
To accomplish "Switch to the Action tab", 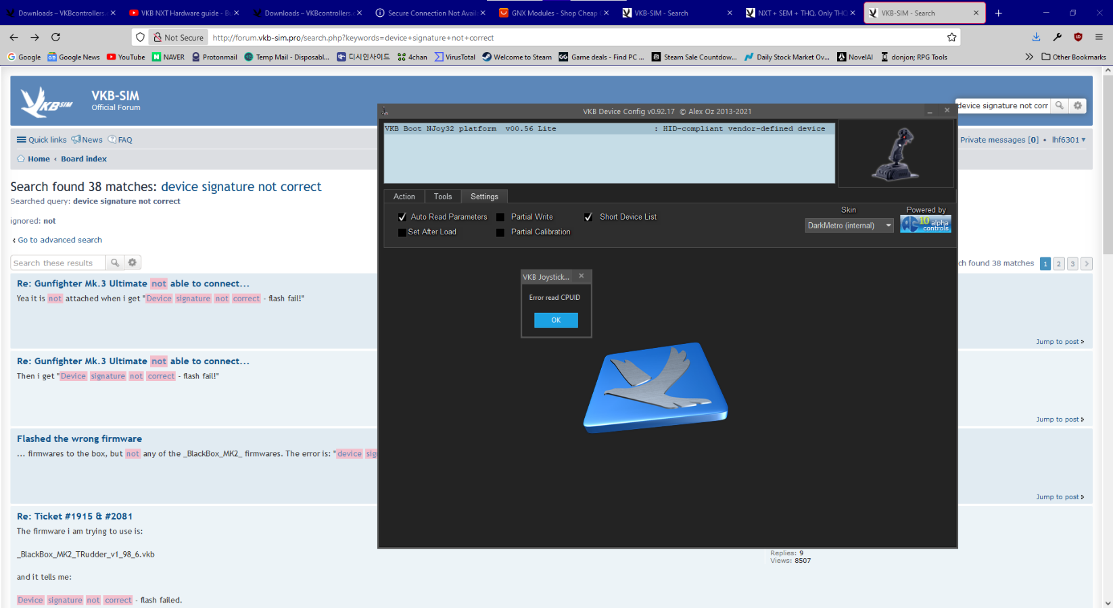I will click(x=404, y=197).
